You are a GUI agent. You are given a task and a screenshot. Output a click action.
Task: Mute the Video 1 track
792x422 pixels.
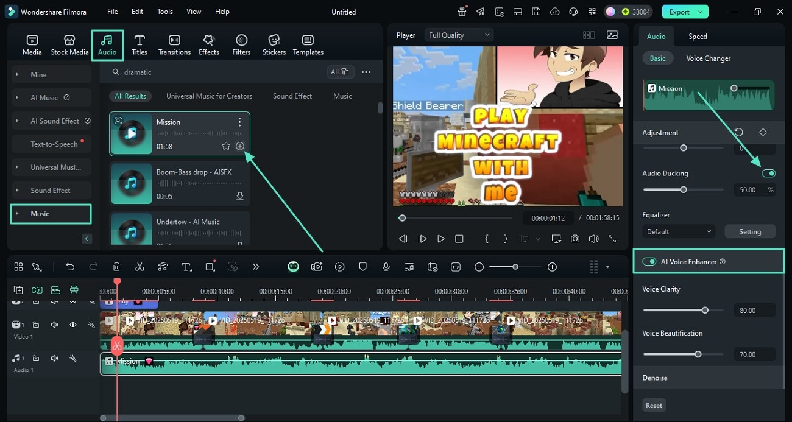click(x=54, y=325)
